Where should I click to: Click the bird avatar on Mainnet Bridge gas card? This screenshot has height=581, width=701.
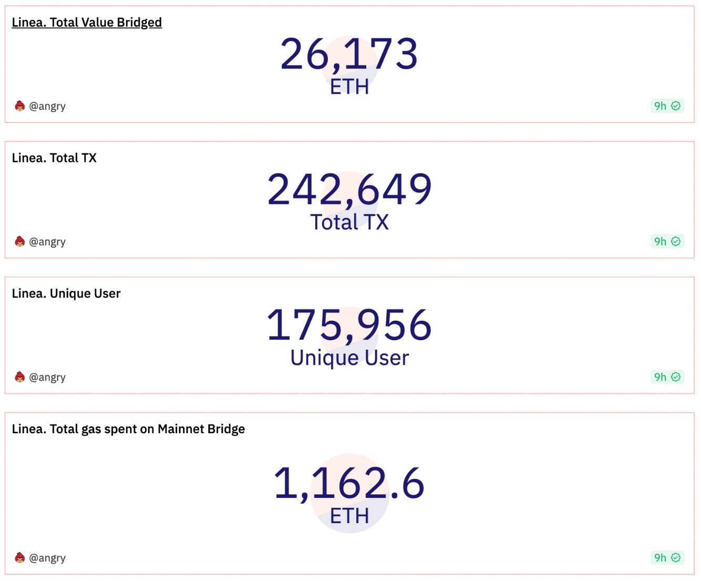(20, 558)
